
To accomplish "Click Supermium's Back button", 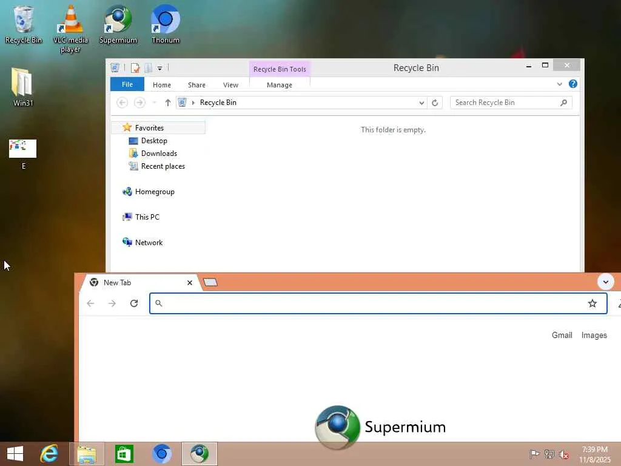I will [90, 303].
